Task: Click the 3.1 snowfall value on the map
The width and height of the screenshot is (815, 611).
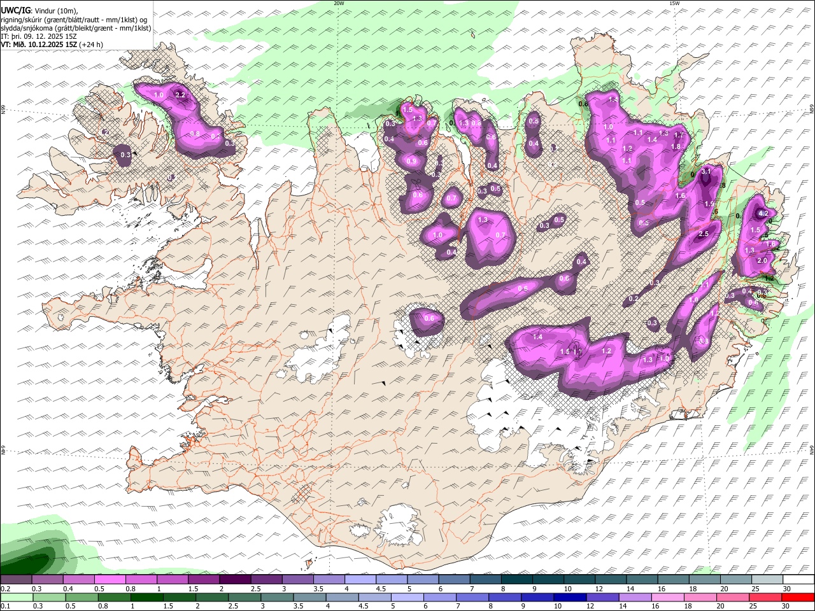Action: pos(705,171)
